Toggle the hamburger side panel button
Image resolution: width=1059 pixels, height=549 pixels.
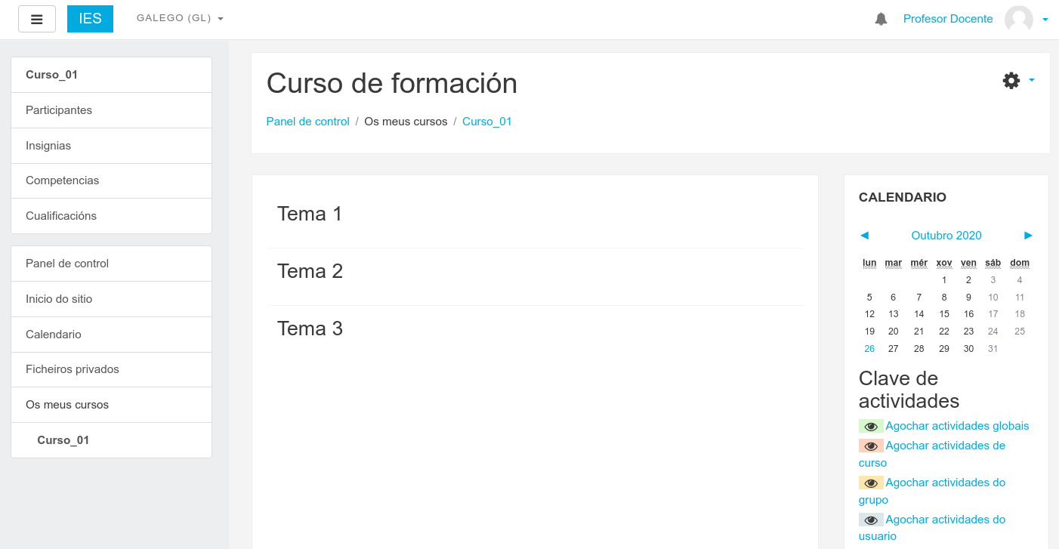coord(36,19)
